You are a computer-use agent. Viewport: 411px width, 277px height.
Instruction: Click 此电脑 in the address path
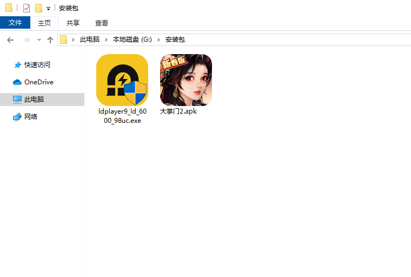(90, 39)
